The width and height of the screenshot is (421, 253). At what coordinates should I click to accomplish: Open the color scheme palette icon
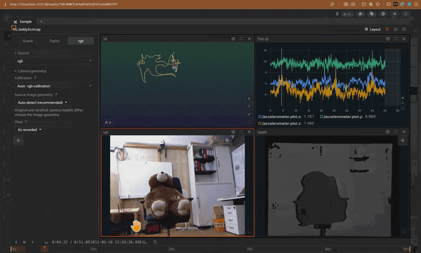[360, 14]
